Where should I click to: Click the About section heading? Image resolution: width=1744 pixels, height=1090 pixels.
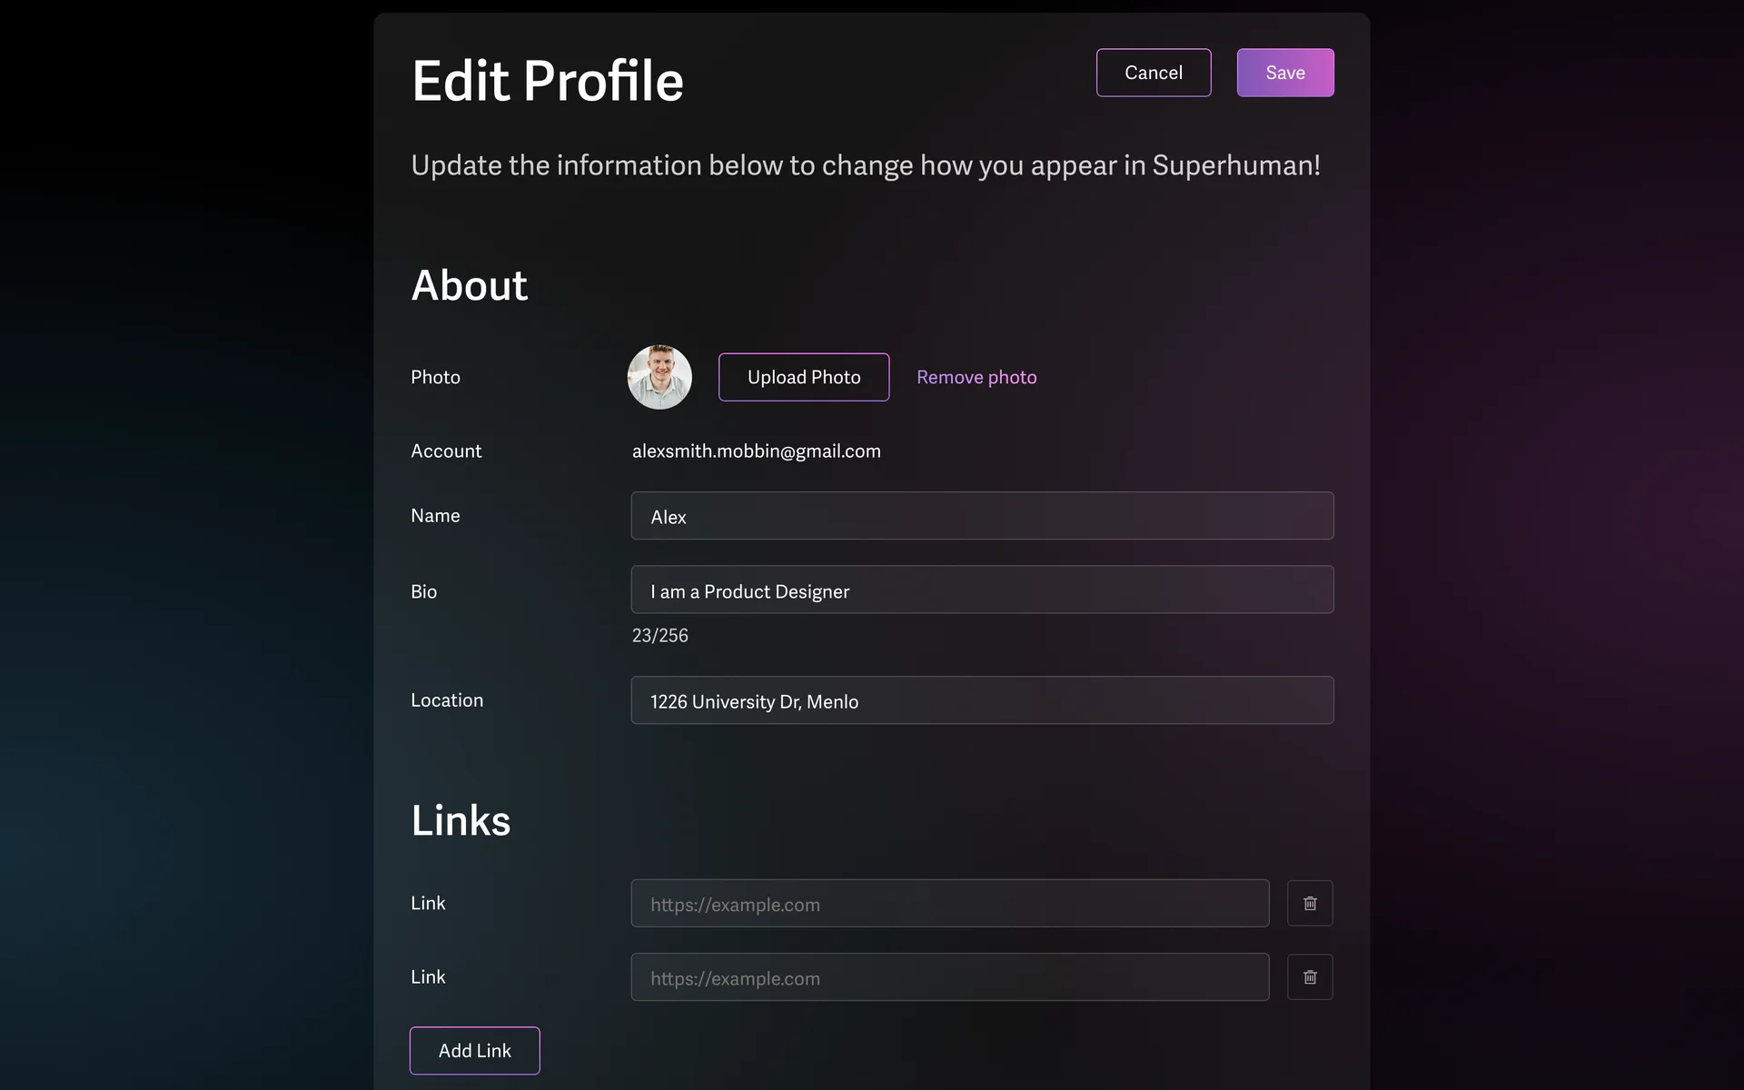pos(469,285)
